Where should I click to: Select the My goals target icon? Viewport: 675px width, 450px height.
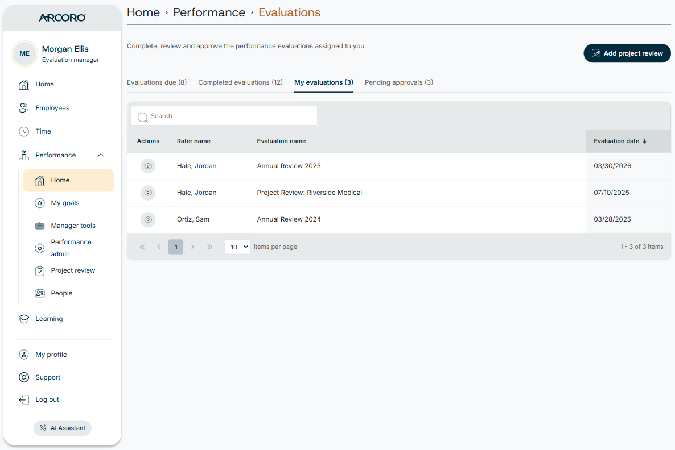pyautogui.click(x=40, y=203)
